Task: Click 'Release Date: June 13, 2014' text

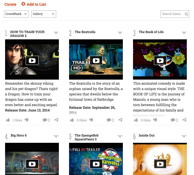Action: (27, 110)
